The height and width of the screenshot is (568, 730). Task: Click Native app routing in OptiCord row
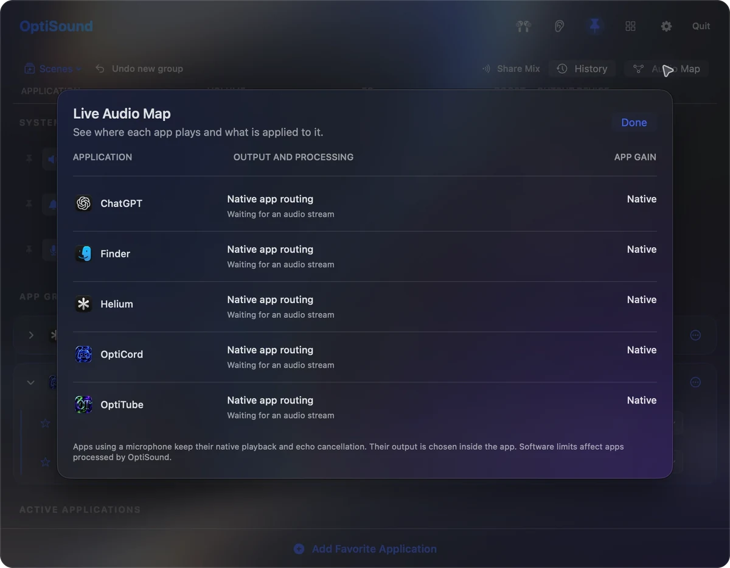point(270,350)
